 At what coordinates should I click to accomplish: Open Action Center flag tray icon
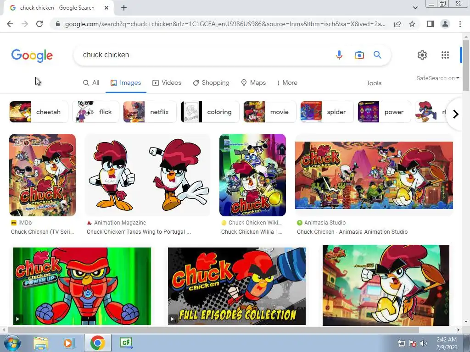(413, 343)
